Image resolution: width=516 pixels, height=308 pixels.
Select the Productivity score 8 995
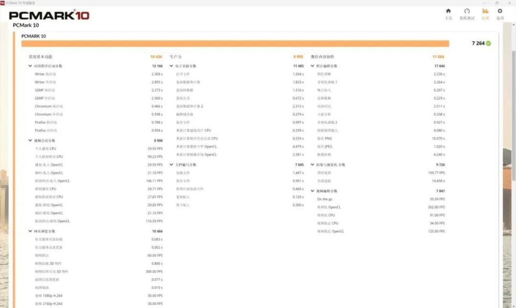point(298,57)
